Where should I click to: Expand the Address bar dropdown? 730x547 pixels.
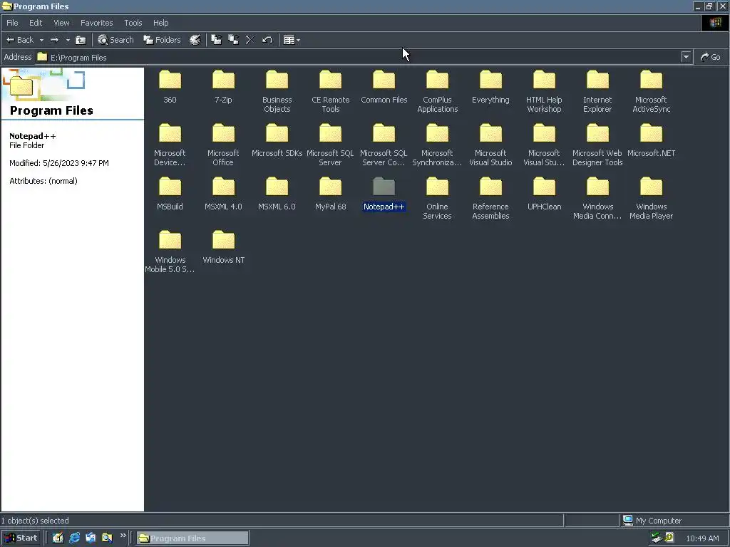[x=686, y=57]
